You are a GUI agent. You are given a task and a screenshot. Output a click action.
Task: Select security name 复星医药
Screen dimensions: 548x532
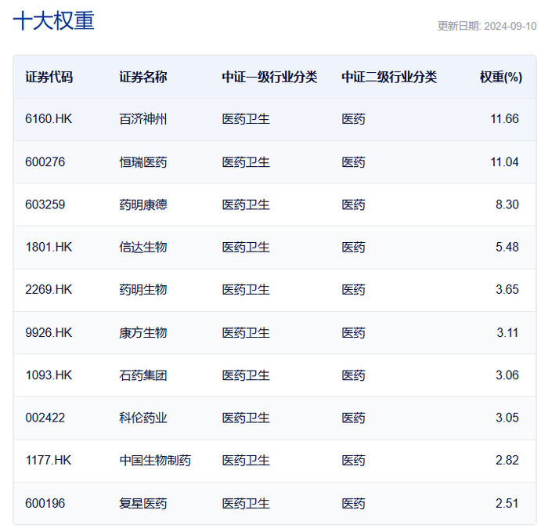click(143, 503)
